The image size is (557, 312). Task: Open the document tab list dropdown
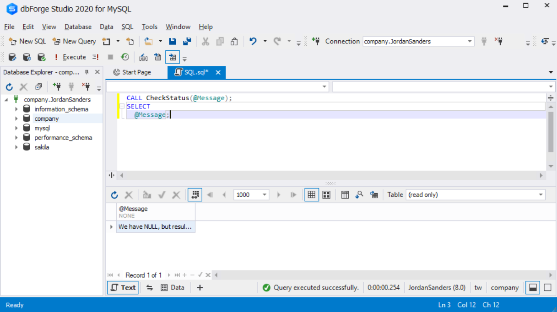(x=551, y=72)
